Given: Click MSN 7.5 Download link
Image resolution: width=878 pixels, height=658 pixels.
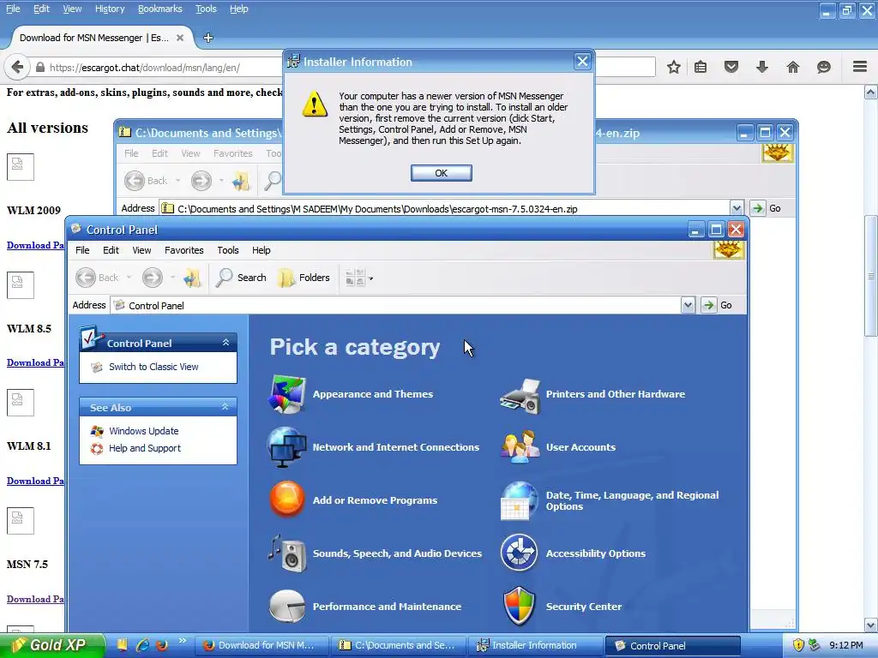Looking at the screenshot, I should pyautogui.click(x=35, y=599).
